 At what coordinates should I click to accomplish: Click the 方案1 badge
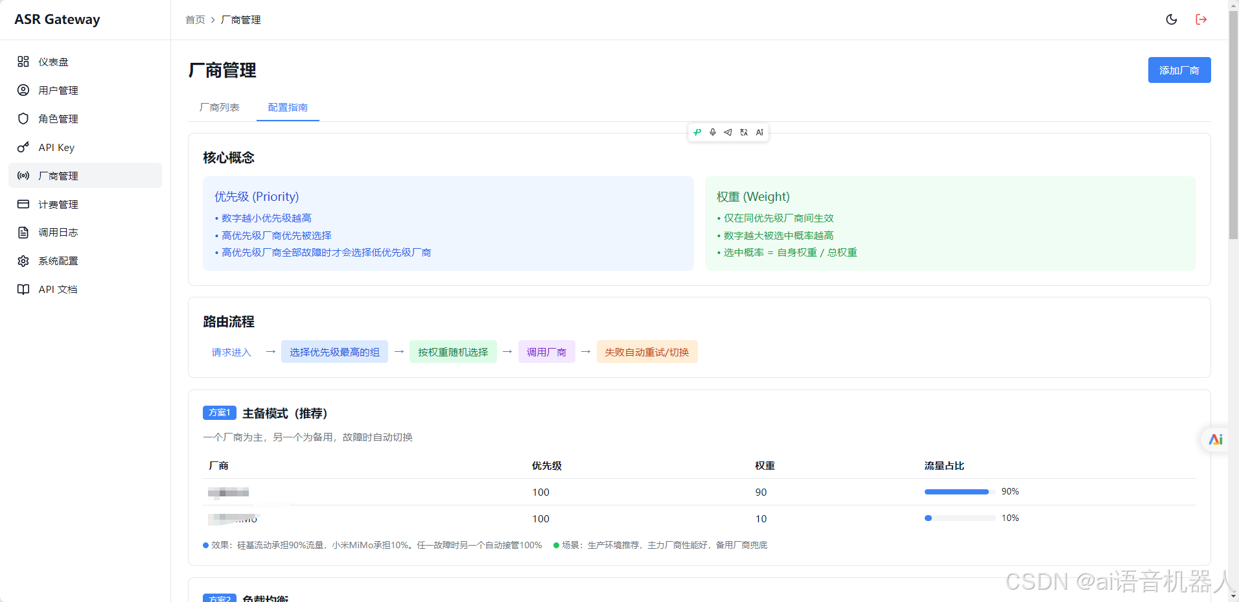(x=220, y=413)
